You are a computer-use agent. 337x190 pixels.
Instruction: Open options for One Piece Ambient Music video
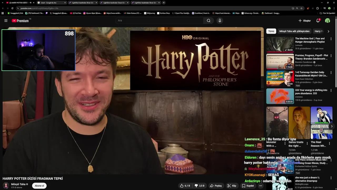coord(331,160)
